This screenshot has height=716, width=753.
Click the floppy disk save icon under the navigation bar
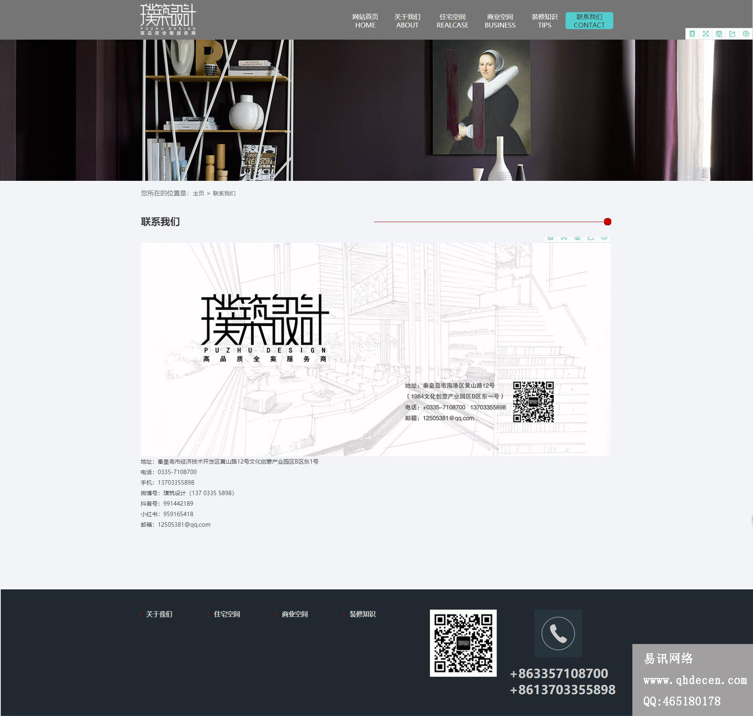click(x=719, y=34)
